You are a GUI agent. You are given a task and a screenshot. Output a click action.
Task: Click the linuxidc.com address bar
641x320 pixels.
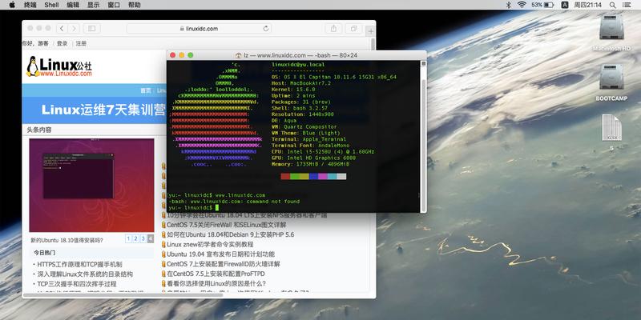tap(199, 29)
